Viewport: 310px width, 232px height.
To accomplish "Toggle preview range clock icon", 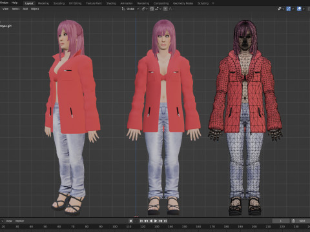I will 293,221.
